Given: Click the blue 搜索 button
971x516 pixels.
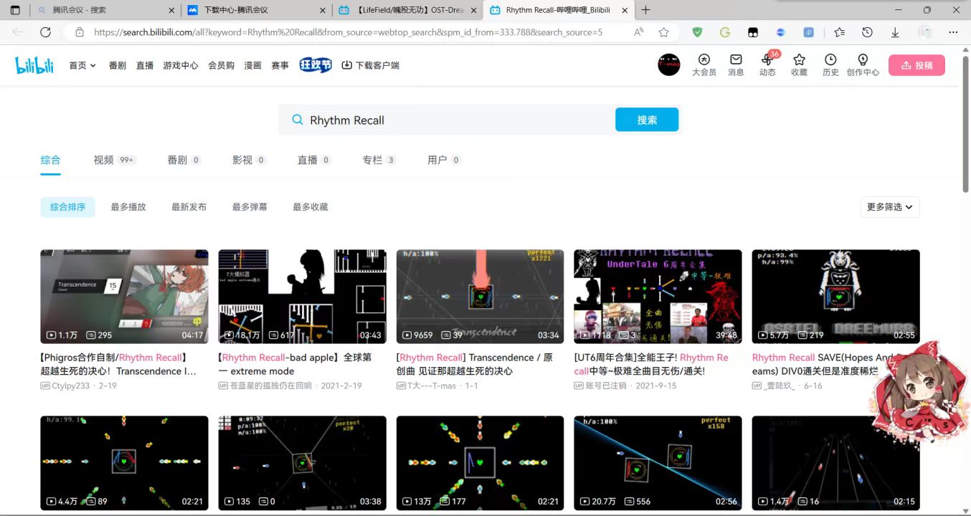Looking at the screenshot, I should pos(646,120).
